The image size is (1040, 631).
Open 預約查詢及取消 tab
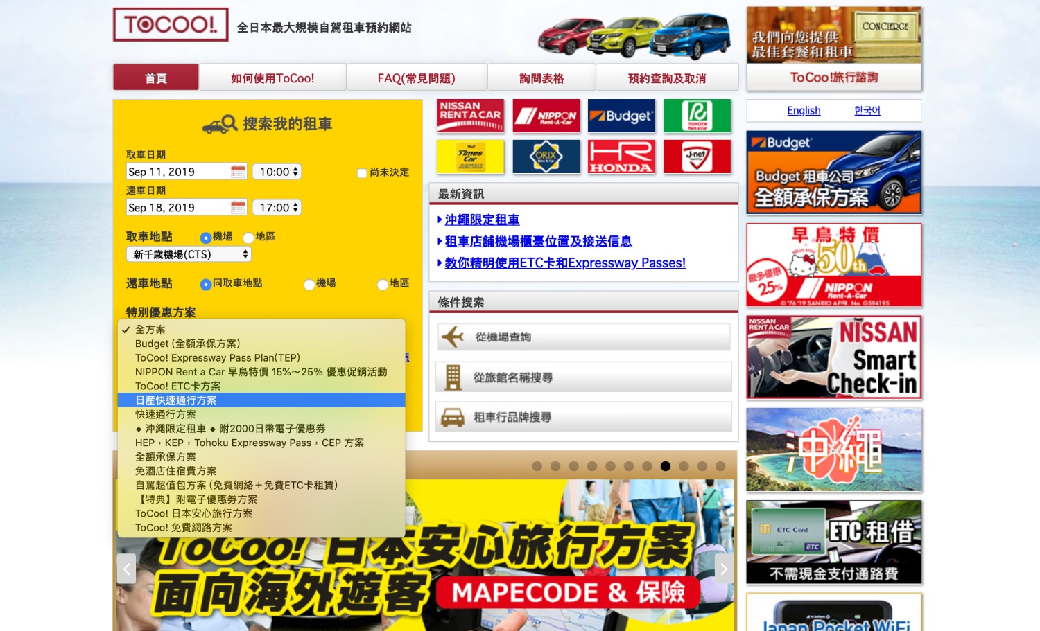(x=667, y=78)
